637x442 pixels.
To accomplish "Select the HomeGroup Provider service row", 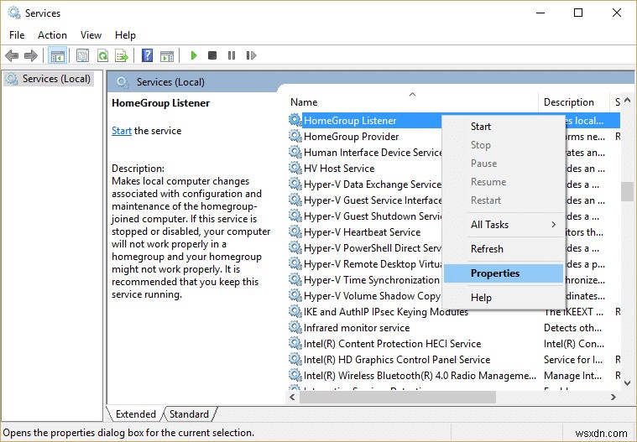I will 351,137.
